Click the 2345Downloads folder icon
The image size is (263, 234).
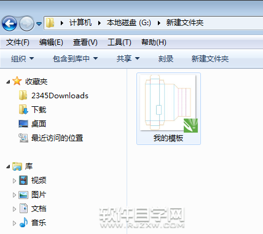click(x=23, y=95)
